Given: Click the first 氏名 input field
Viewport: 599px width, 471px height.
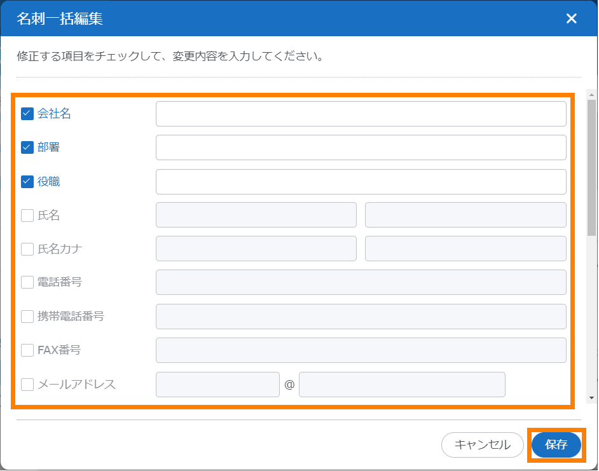Looking at the screenshot, I should click(256, 215).
